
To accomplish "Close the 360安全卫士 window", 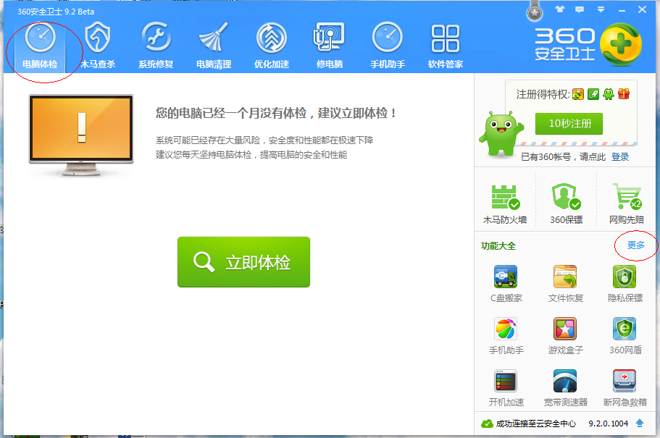I will pos(642,9).
